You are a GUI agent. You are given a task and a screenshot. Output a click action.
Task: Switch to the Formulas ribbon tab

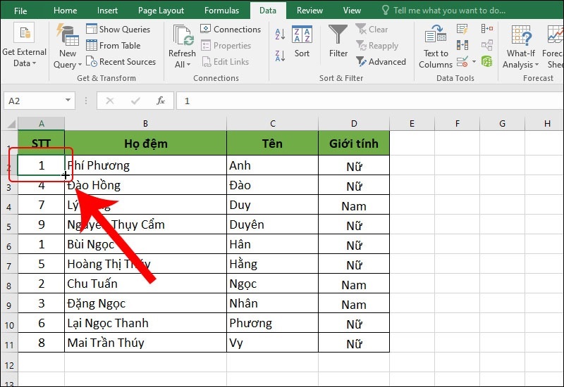click(221, 11)
